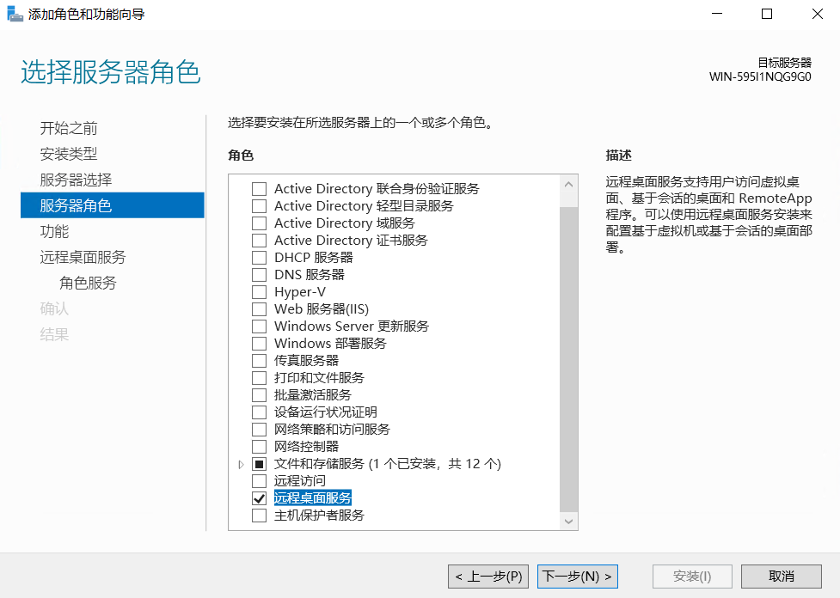Switch to 服务器选择 step
Viewport: 840px width, 598px height.
76,180
